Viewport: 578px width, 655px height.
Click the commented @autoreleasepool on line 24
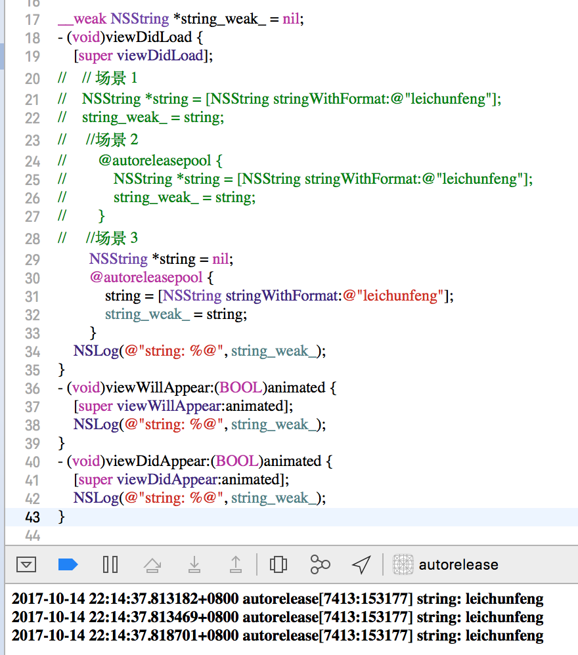point(160,160)
